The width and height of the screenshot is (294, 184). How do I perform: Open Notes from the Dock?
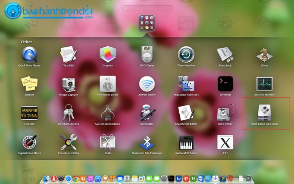135,178
